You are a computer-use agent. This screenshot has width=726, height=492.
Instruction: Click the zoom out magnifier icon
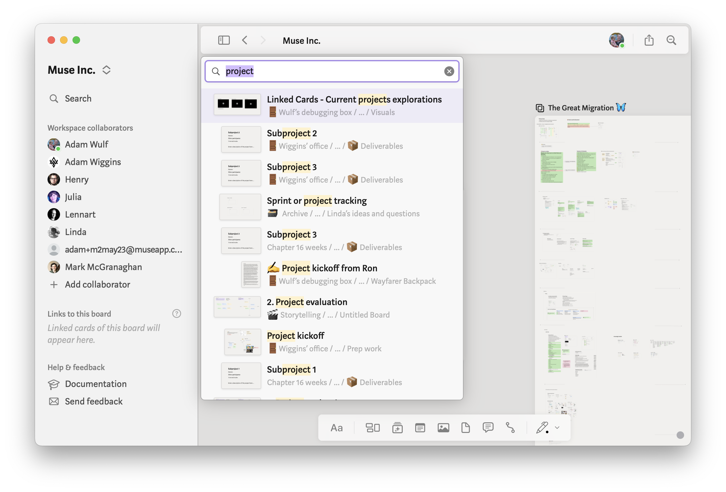click(671, 40)
